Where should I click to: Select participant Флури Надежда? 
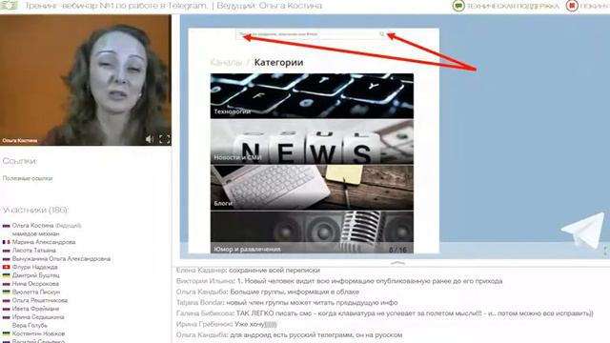click(34, 267)
